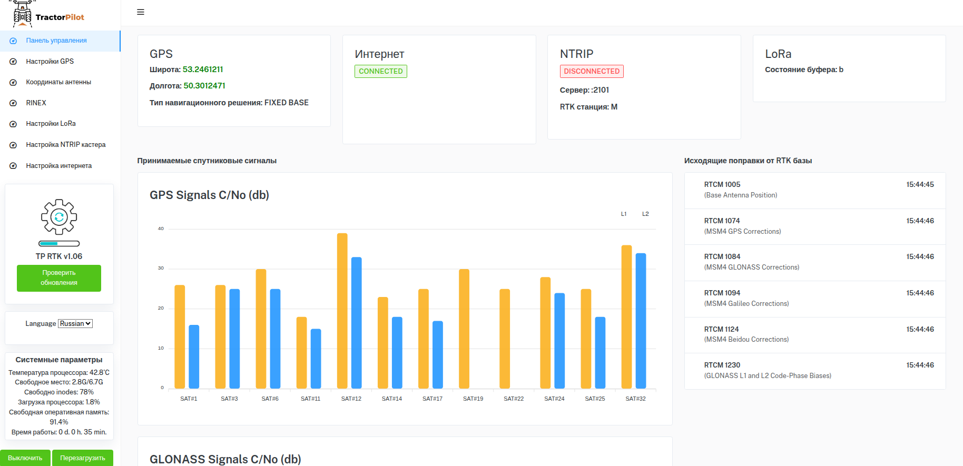Click the icon beside Настройка интернета
The image size is (963, 466).
coord(13,166)
